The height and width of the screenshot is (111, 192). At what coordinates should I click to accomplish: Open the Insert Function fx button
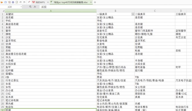pyautogui.click(x=35, y=7)
